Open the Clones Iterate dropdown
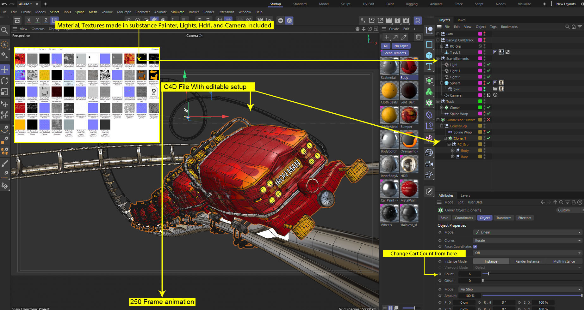Viewport: 584px width, 310px height. click(527, 241)
